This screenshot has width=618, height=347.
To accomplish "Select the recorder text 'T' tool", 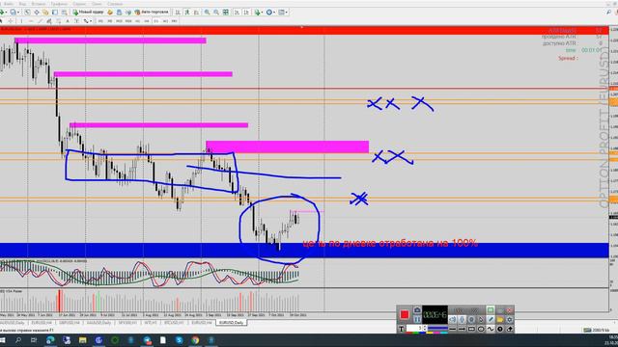I will [402, 329].
